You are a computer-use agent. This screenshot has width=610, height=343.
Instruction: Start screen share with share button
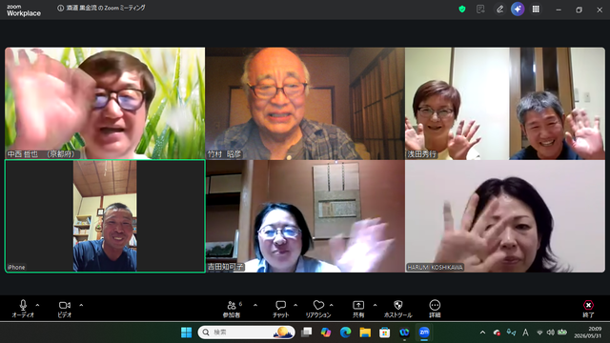click(x=358, y=309)
